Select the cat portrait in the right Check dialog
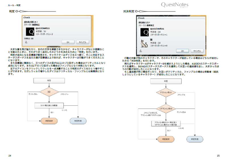Viewport: 227px width, 161px height. pyautogui.click(x=144, y=44)
